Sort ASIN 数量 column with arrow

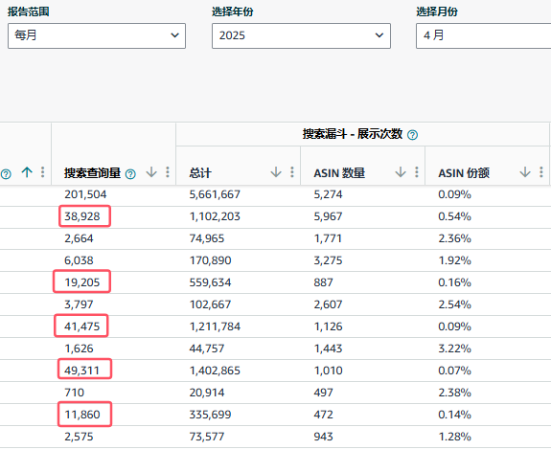[x=401, y=172]
